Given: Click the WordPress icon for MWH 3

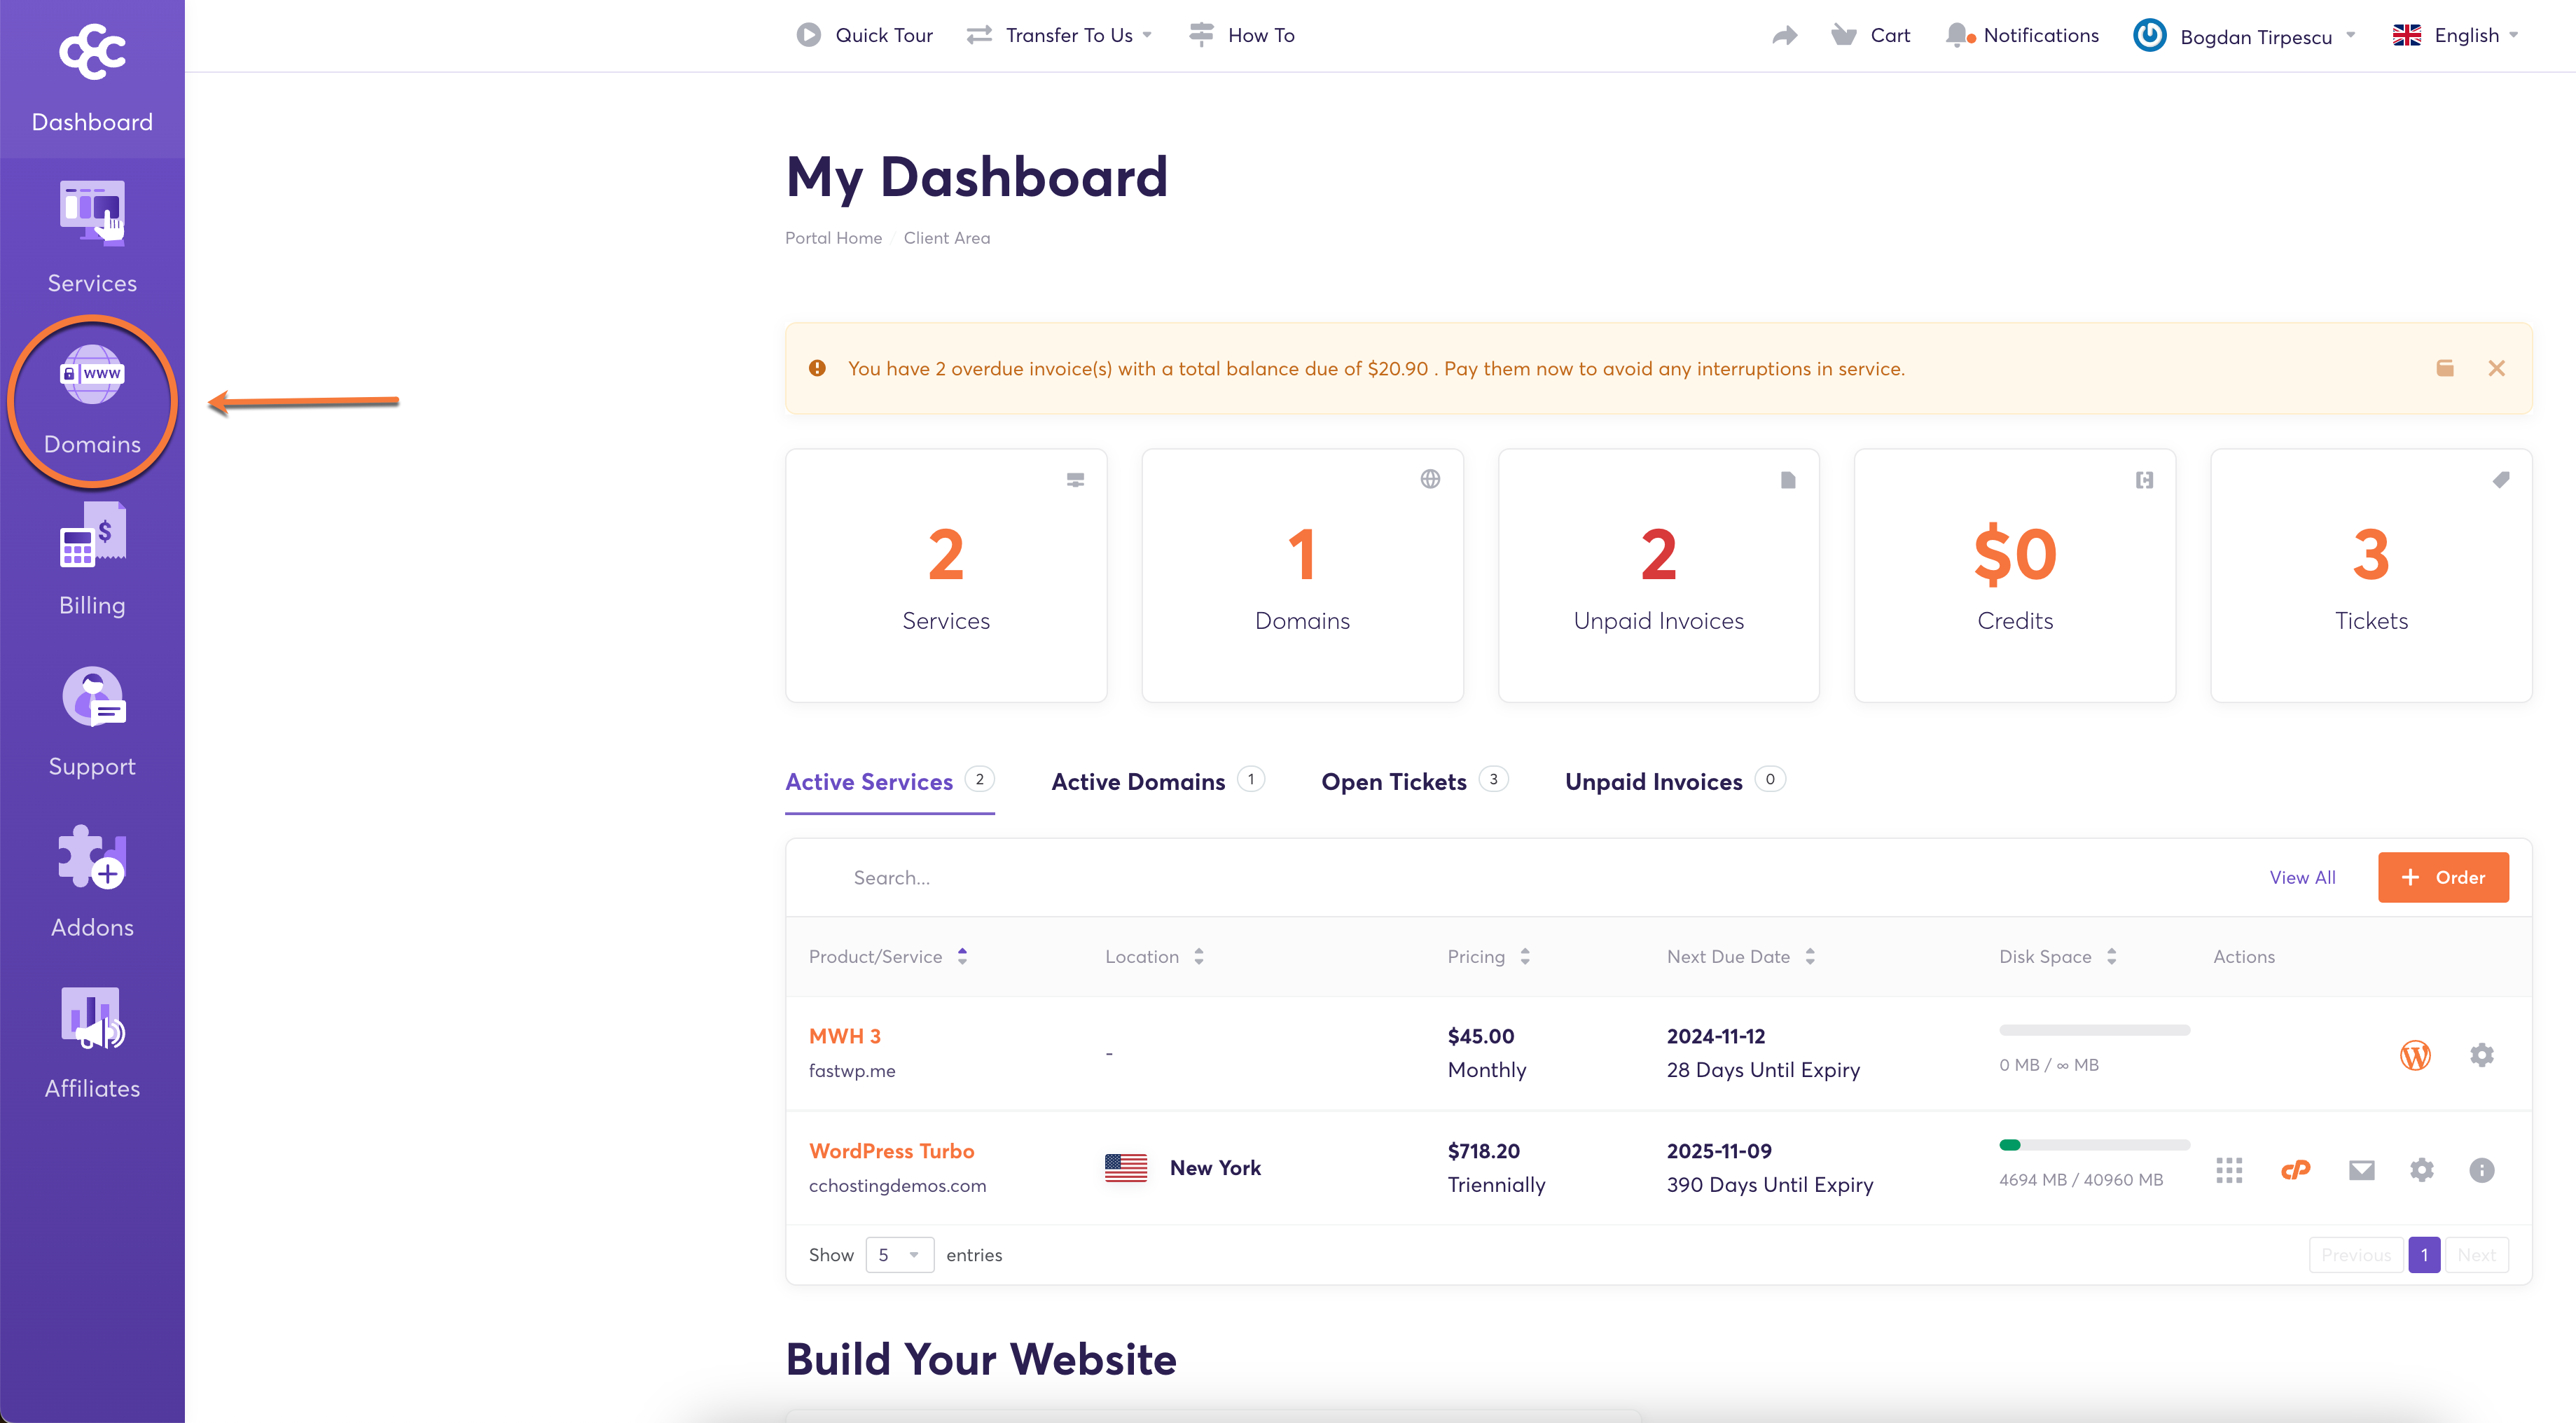Looking at the screenshot, I should click(x=2415, y=1054).
